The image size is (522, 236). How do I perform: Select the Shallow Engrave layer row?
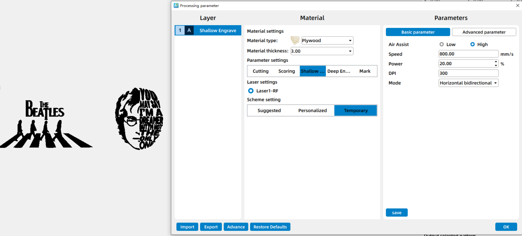click(217, 31)
